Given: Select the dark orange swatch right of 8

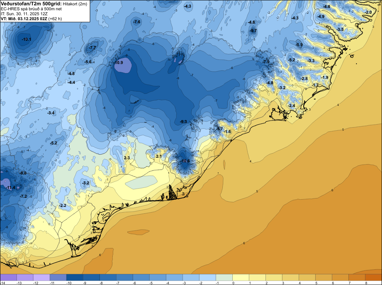Looking at the screenshot, I should coord(374,277).
